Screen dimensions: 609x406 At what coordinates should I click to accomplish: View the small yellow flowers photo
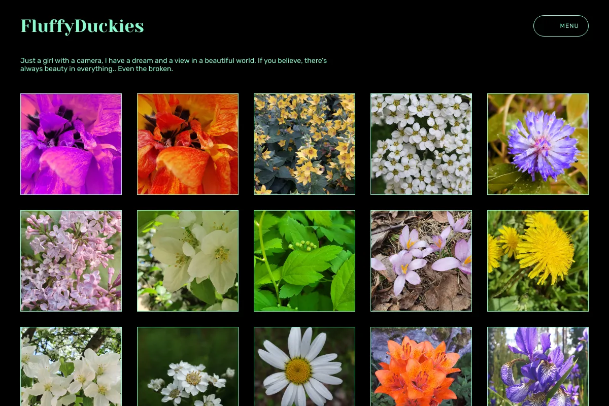coord(304,144)
